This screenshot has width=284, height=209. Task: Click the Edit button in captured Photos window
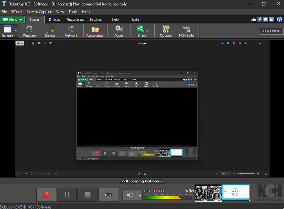[20, 43]
